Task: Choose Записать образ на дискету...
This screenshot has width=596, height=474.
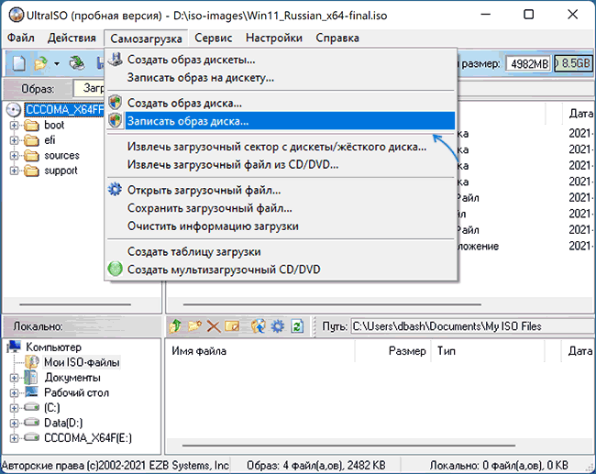Action: point(281,78)
